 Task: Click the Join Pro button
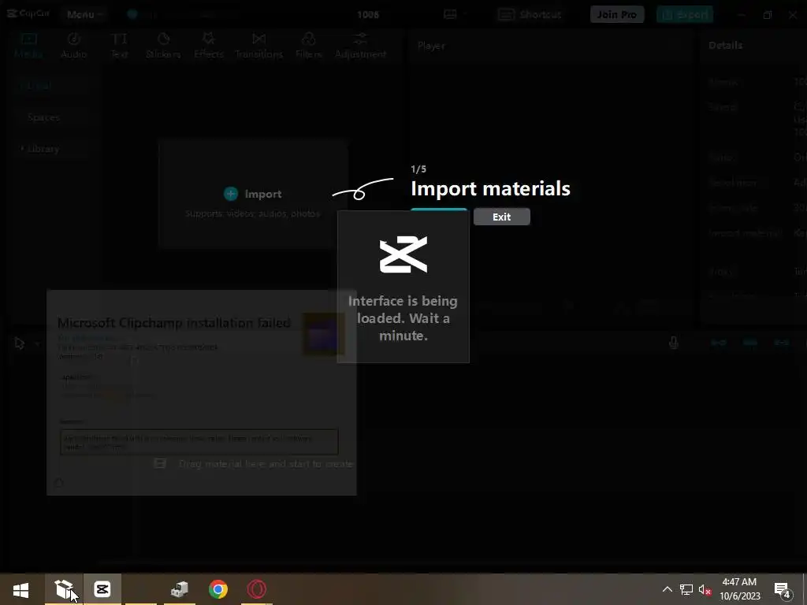[x=616, y=14]
